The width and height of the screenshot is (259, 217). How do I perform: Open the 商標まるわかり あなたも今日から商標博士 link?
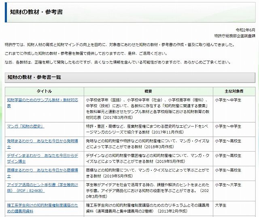click(x=42, y=173)
